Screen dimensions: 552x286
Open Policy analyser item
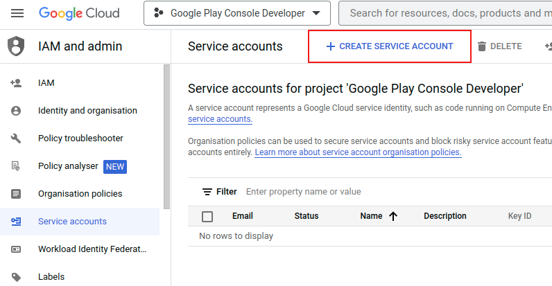pyautogui.click(x=68, y=166)
